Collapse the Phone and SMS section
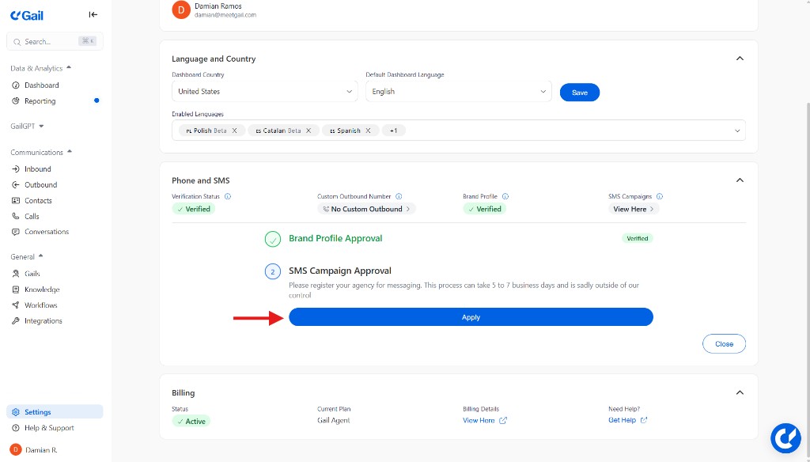The height and width of the screenshot is (462, 810). pyautogui.click(x=740, y=180)
